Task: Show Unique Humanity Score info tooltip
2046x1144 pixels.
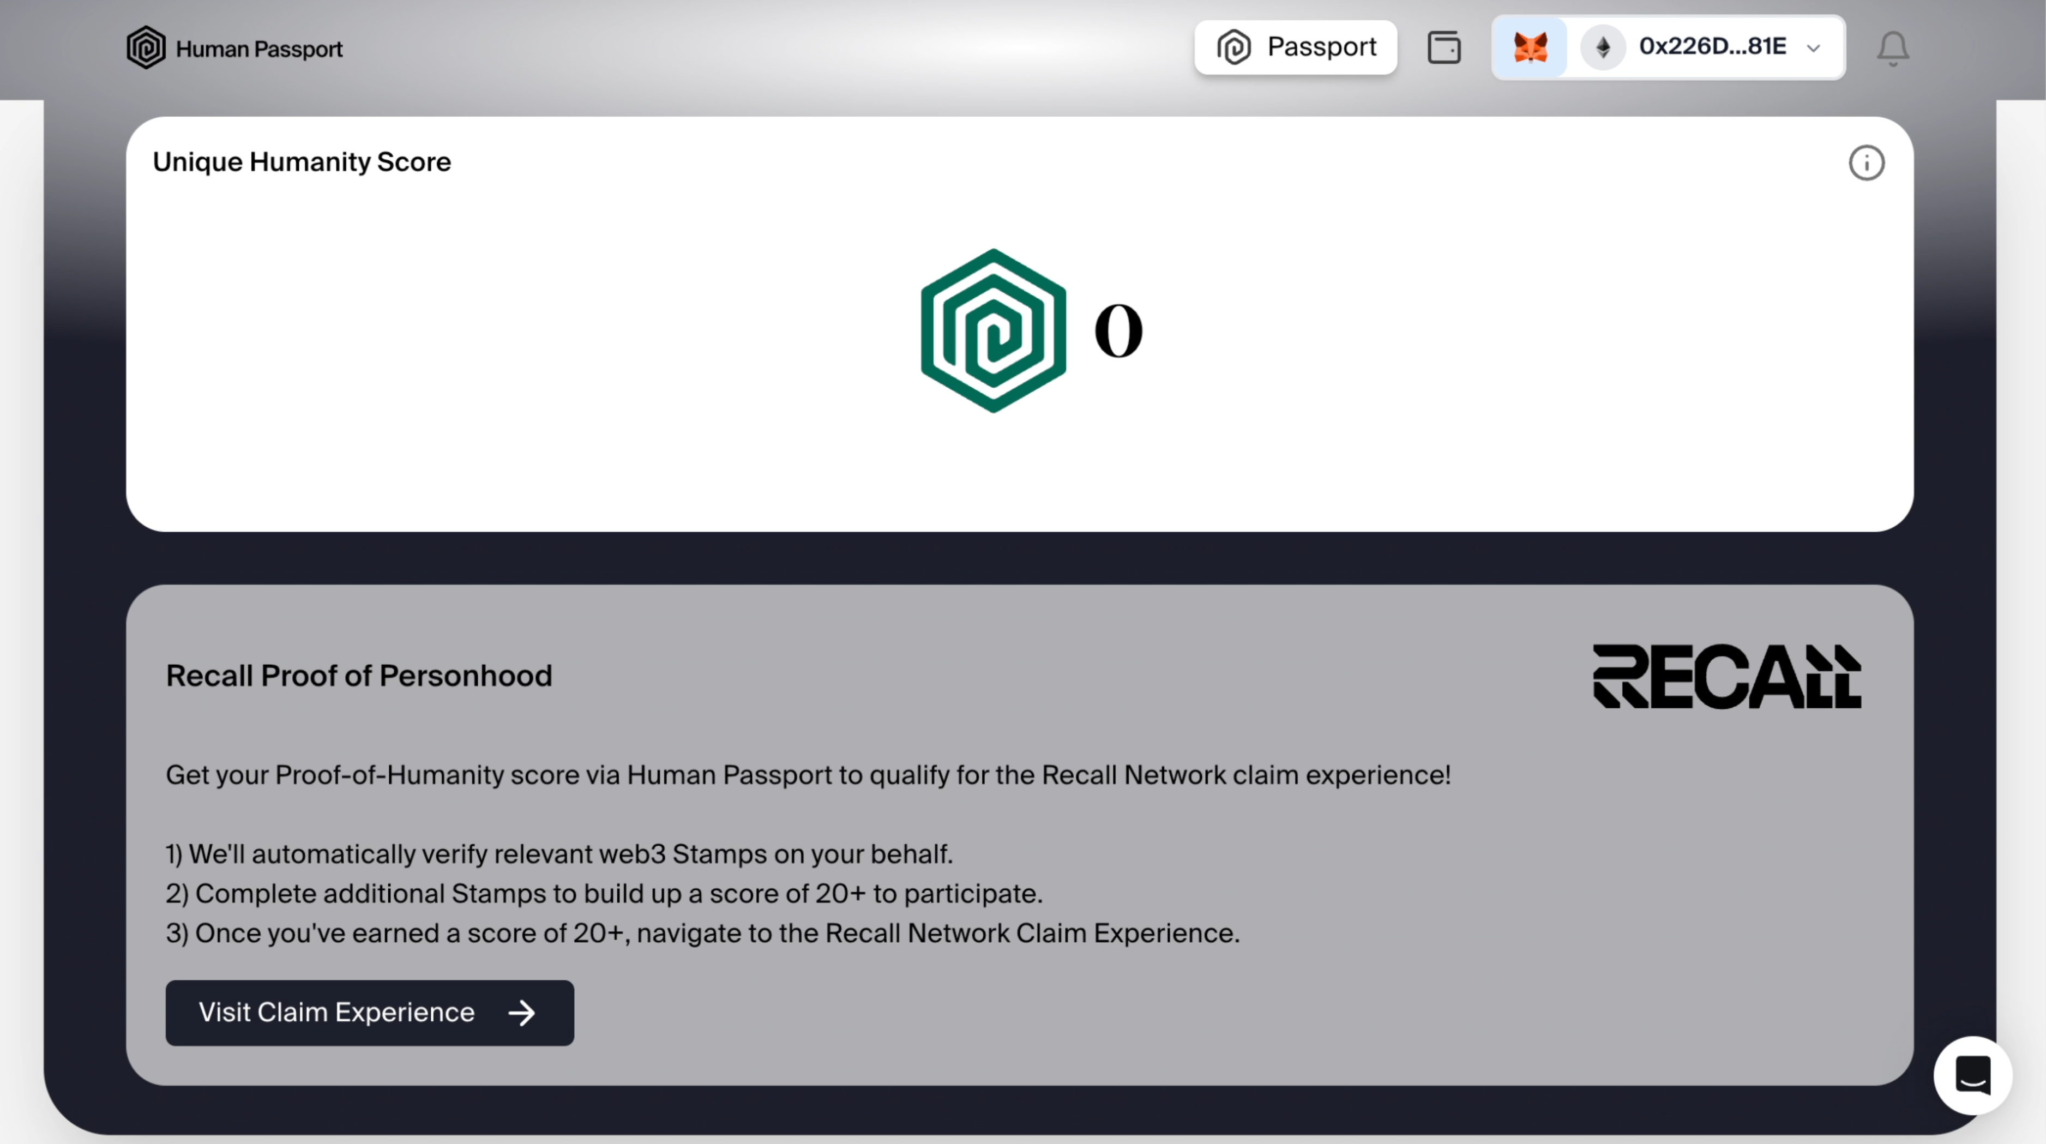Action: point(1866,164)
